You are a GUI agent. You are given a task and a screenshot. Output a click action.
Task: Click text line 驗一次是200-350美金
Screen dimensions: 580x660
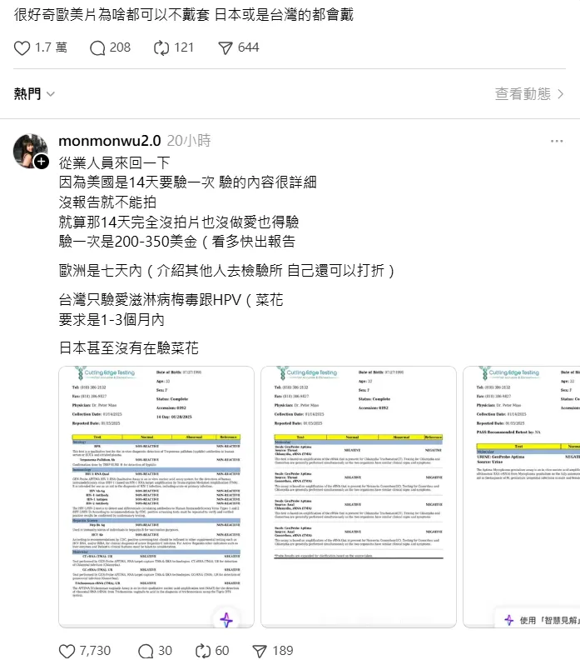point(128,242)
